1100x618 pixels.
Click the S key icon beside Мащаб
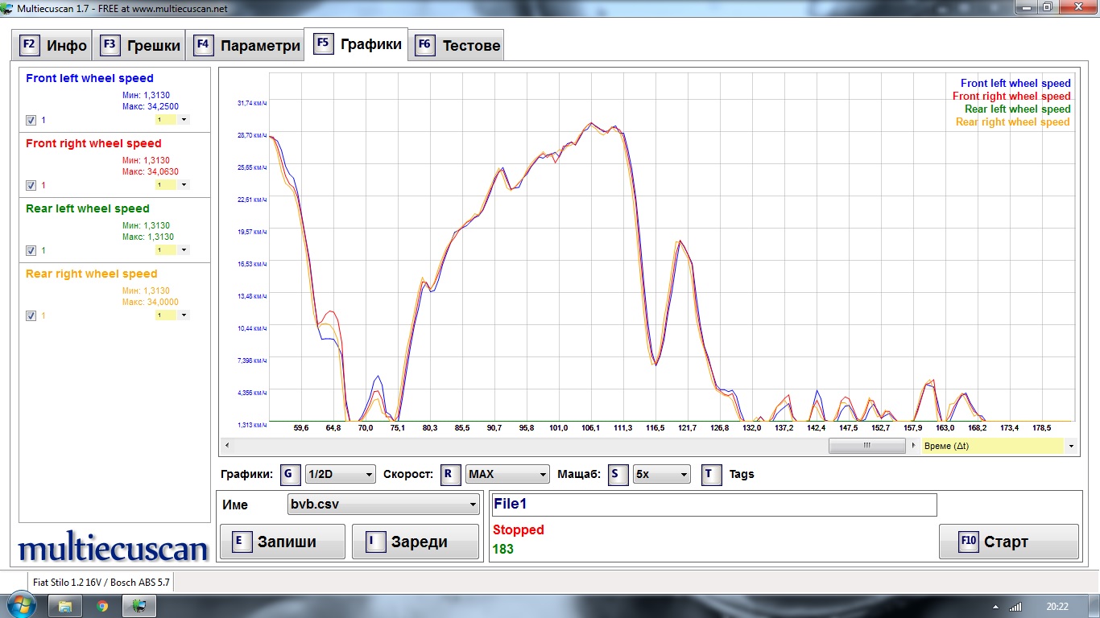point(615,474)
